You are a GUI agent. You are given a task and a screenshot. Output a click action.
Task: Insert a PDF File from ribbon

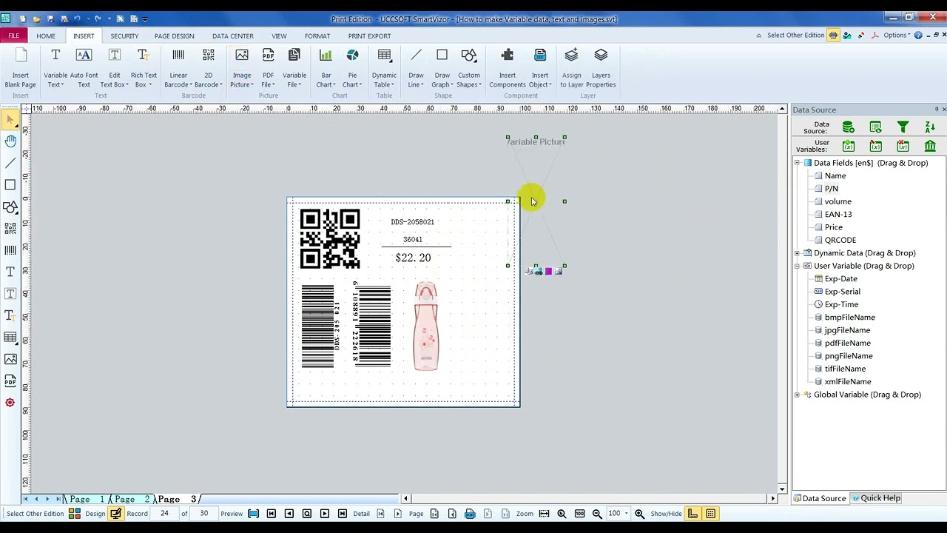pos(268,68)
